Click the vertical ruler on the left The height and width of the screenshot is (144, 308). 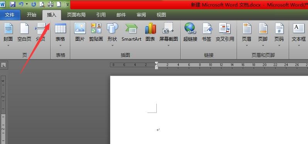coord(3,109)
